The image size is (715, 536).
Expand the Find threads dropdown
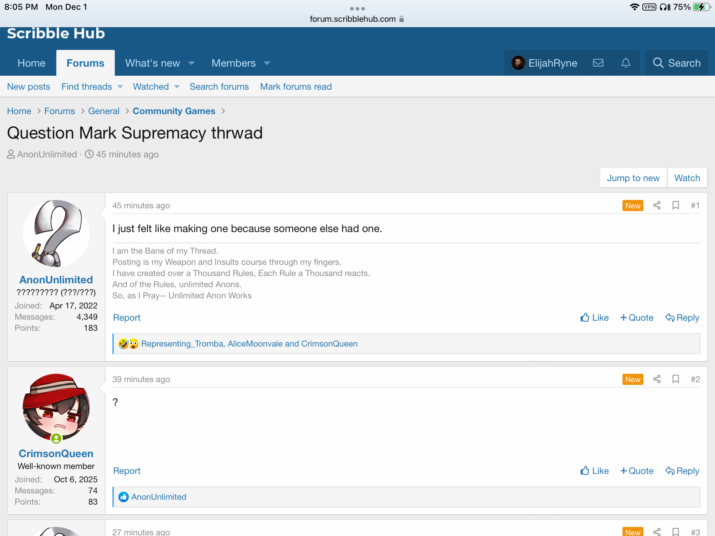tap(120, 87)
